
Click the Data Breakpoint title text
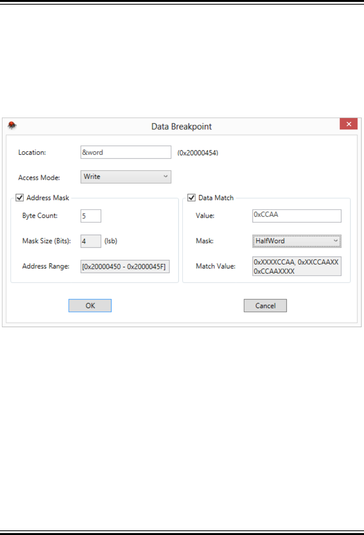(181, 126)
